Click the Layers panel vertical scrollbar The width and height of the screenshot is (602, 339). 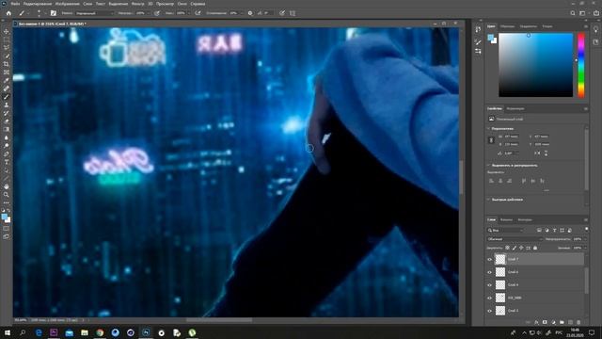586,280
